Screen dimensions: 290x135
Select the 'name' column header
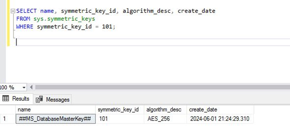pyautogui.click(x=55, y=110)
